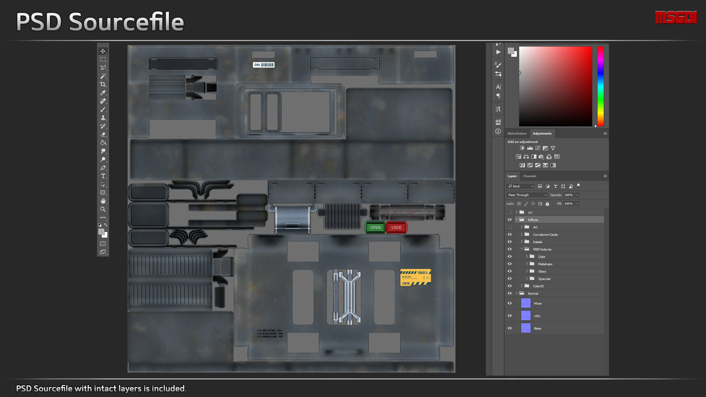Click the lock all layer button
This screenshot has width=706, height=397.
(547, 204)
